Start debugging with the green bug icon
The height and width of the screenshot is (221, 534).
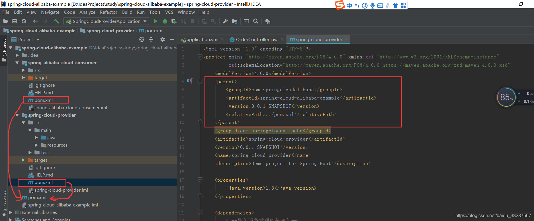pos(165,21)
